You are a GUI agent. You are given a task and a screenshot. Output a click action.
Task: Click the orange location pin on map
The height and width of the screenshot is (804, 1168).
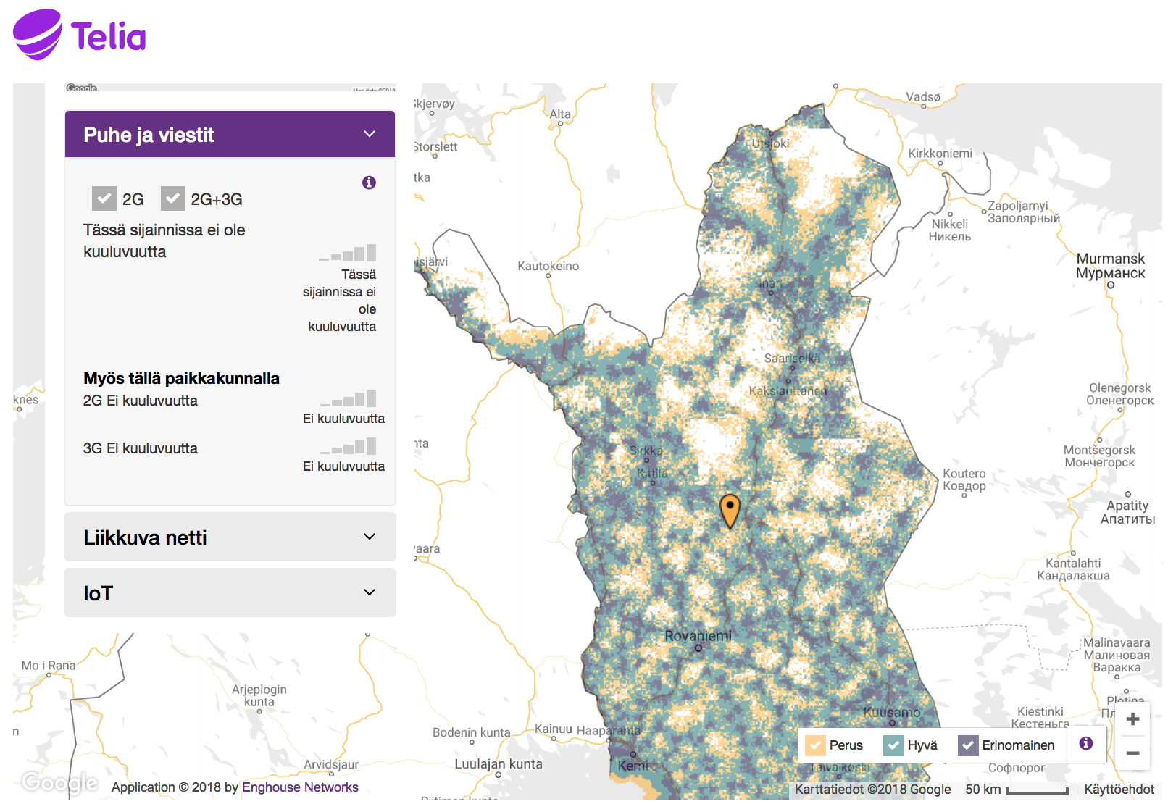click(730, 509)
